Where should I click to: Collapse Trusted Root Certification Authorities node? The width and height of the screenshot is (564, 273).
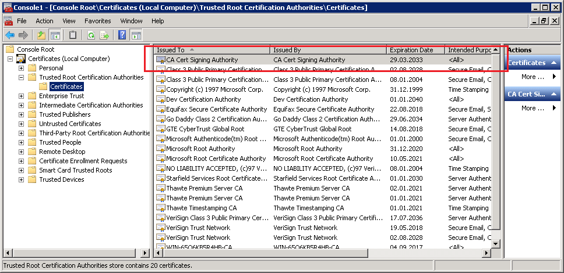[21, 77]
